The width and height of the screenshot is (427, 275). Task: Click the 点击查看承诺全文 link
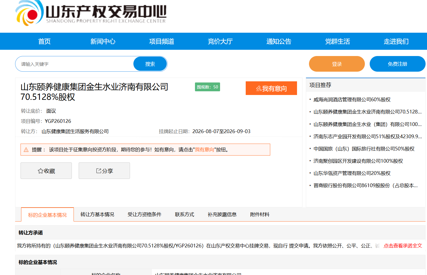click(x=403, y=246)
